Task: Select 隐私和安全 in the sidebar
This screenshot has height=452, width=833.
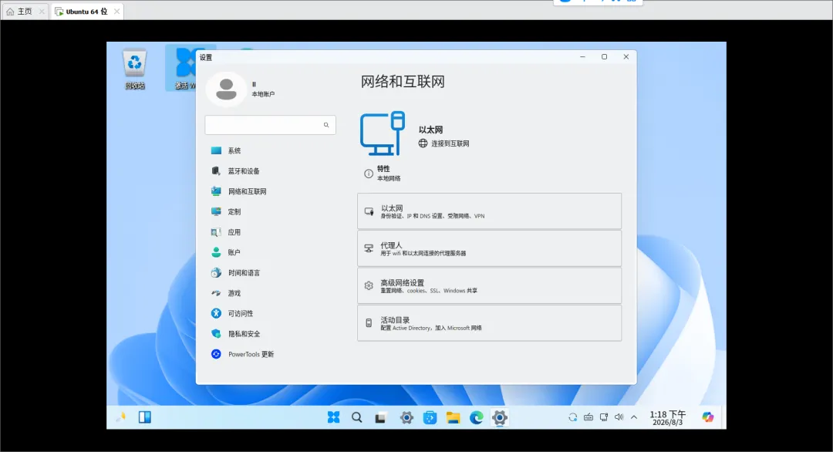Action: (x=235, y=333)
